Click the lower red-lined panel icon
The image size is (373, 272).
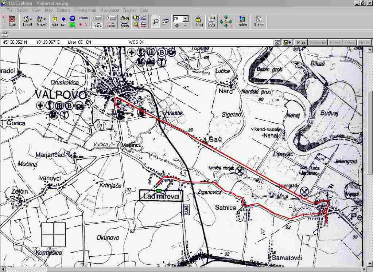coord(144,24)
